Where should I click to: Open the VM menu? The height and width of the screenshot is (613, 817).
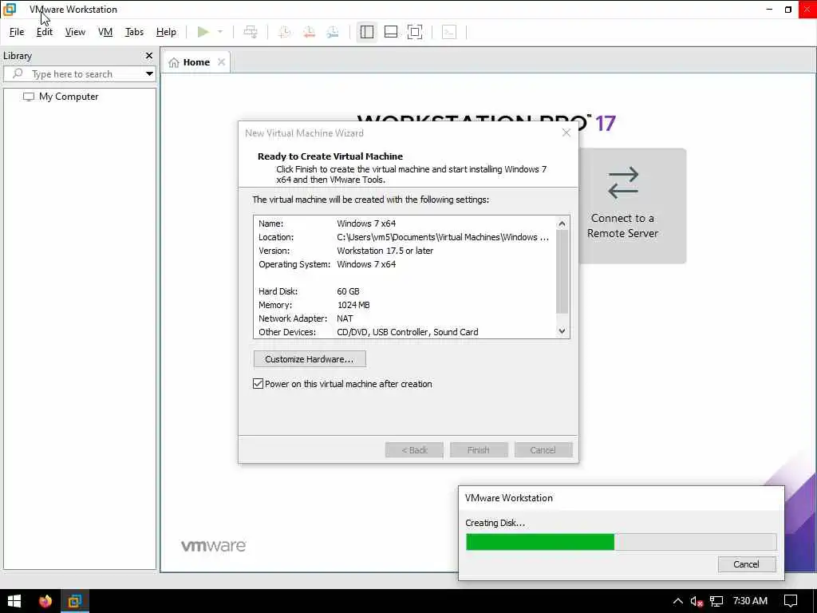(105, 32)
